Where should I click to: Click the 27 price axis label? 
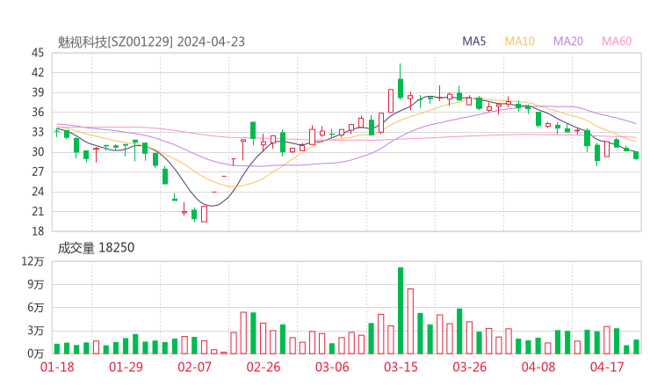[x=38, y=172]
